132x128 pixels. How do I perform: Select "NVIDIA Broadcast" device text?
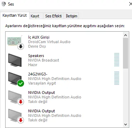(x=43, y=60)
